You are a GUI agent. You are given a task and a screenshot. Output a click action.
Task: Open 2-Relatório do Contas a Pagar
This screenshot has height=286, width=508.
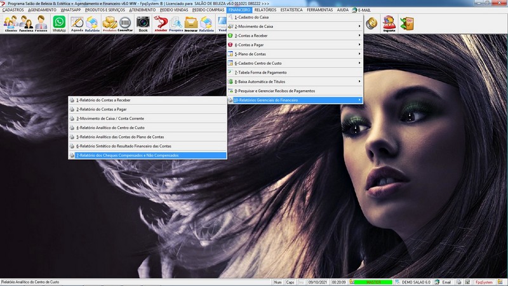147,109
